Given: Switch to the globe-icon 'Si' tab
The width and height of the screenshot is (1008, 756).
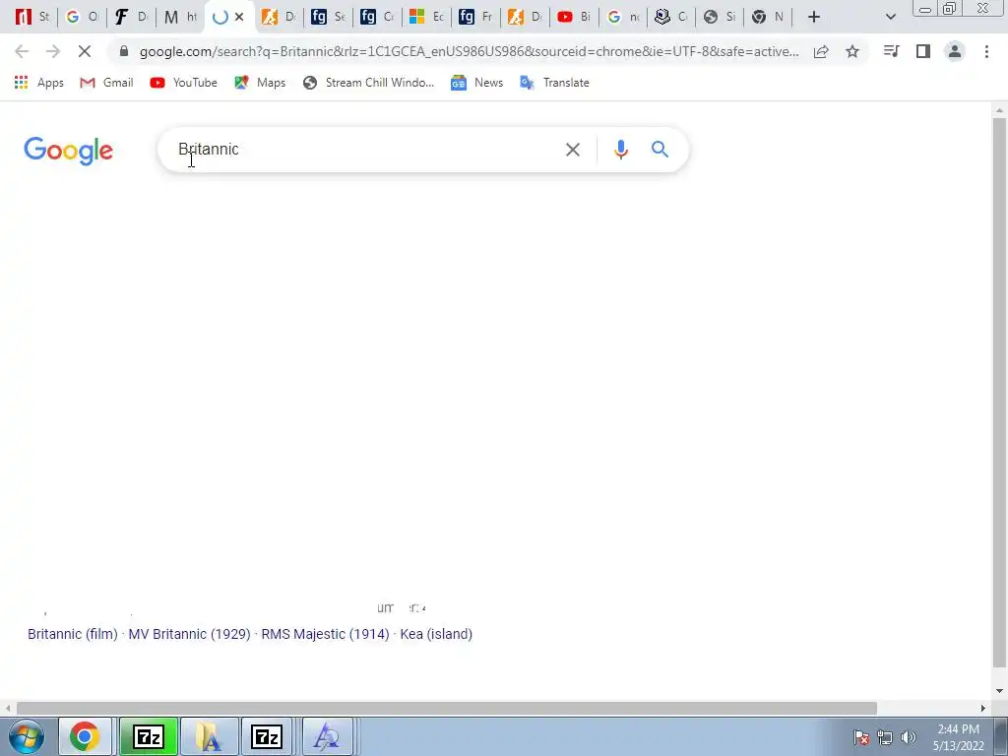Looking at the screenshot, I should (720, 17).
